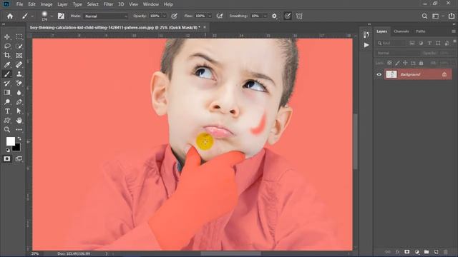The width and height of the screenshot is (458, 257).
Task: Select the Clone Stamp tool
Action: (19, 74)
